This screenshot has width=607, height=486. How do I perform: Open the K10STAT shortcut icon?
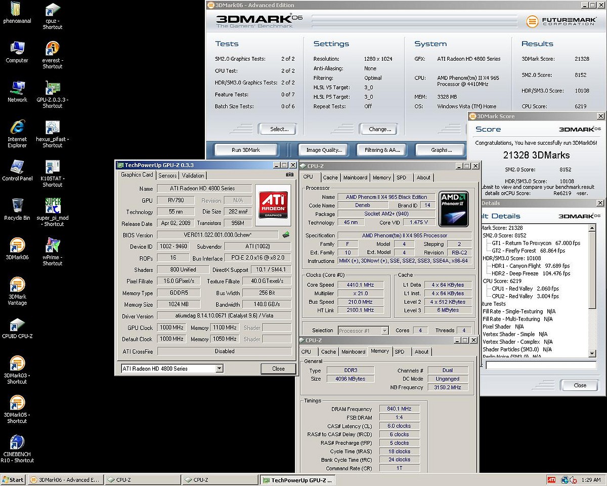[53, 167]
